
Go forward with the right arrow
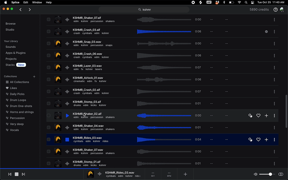coord(29,9)
